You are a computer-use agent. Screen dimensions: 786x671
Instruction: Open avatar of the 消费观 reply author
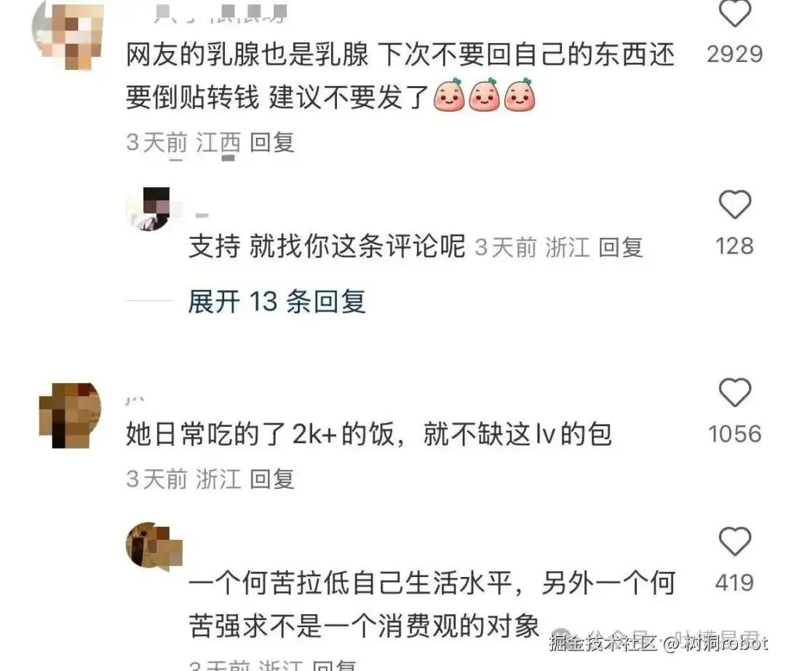coord(154,546)
